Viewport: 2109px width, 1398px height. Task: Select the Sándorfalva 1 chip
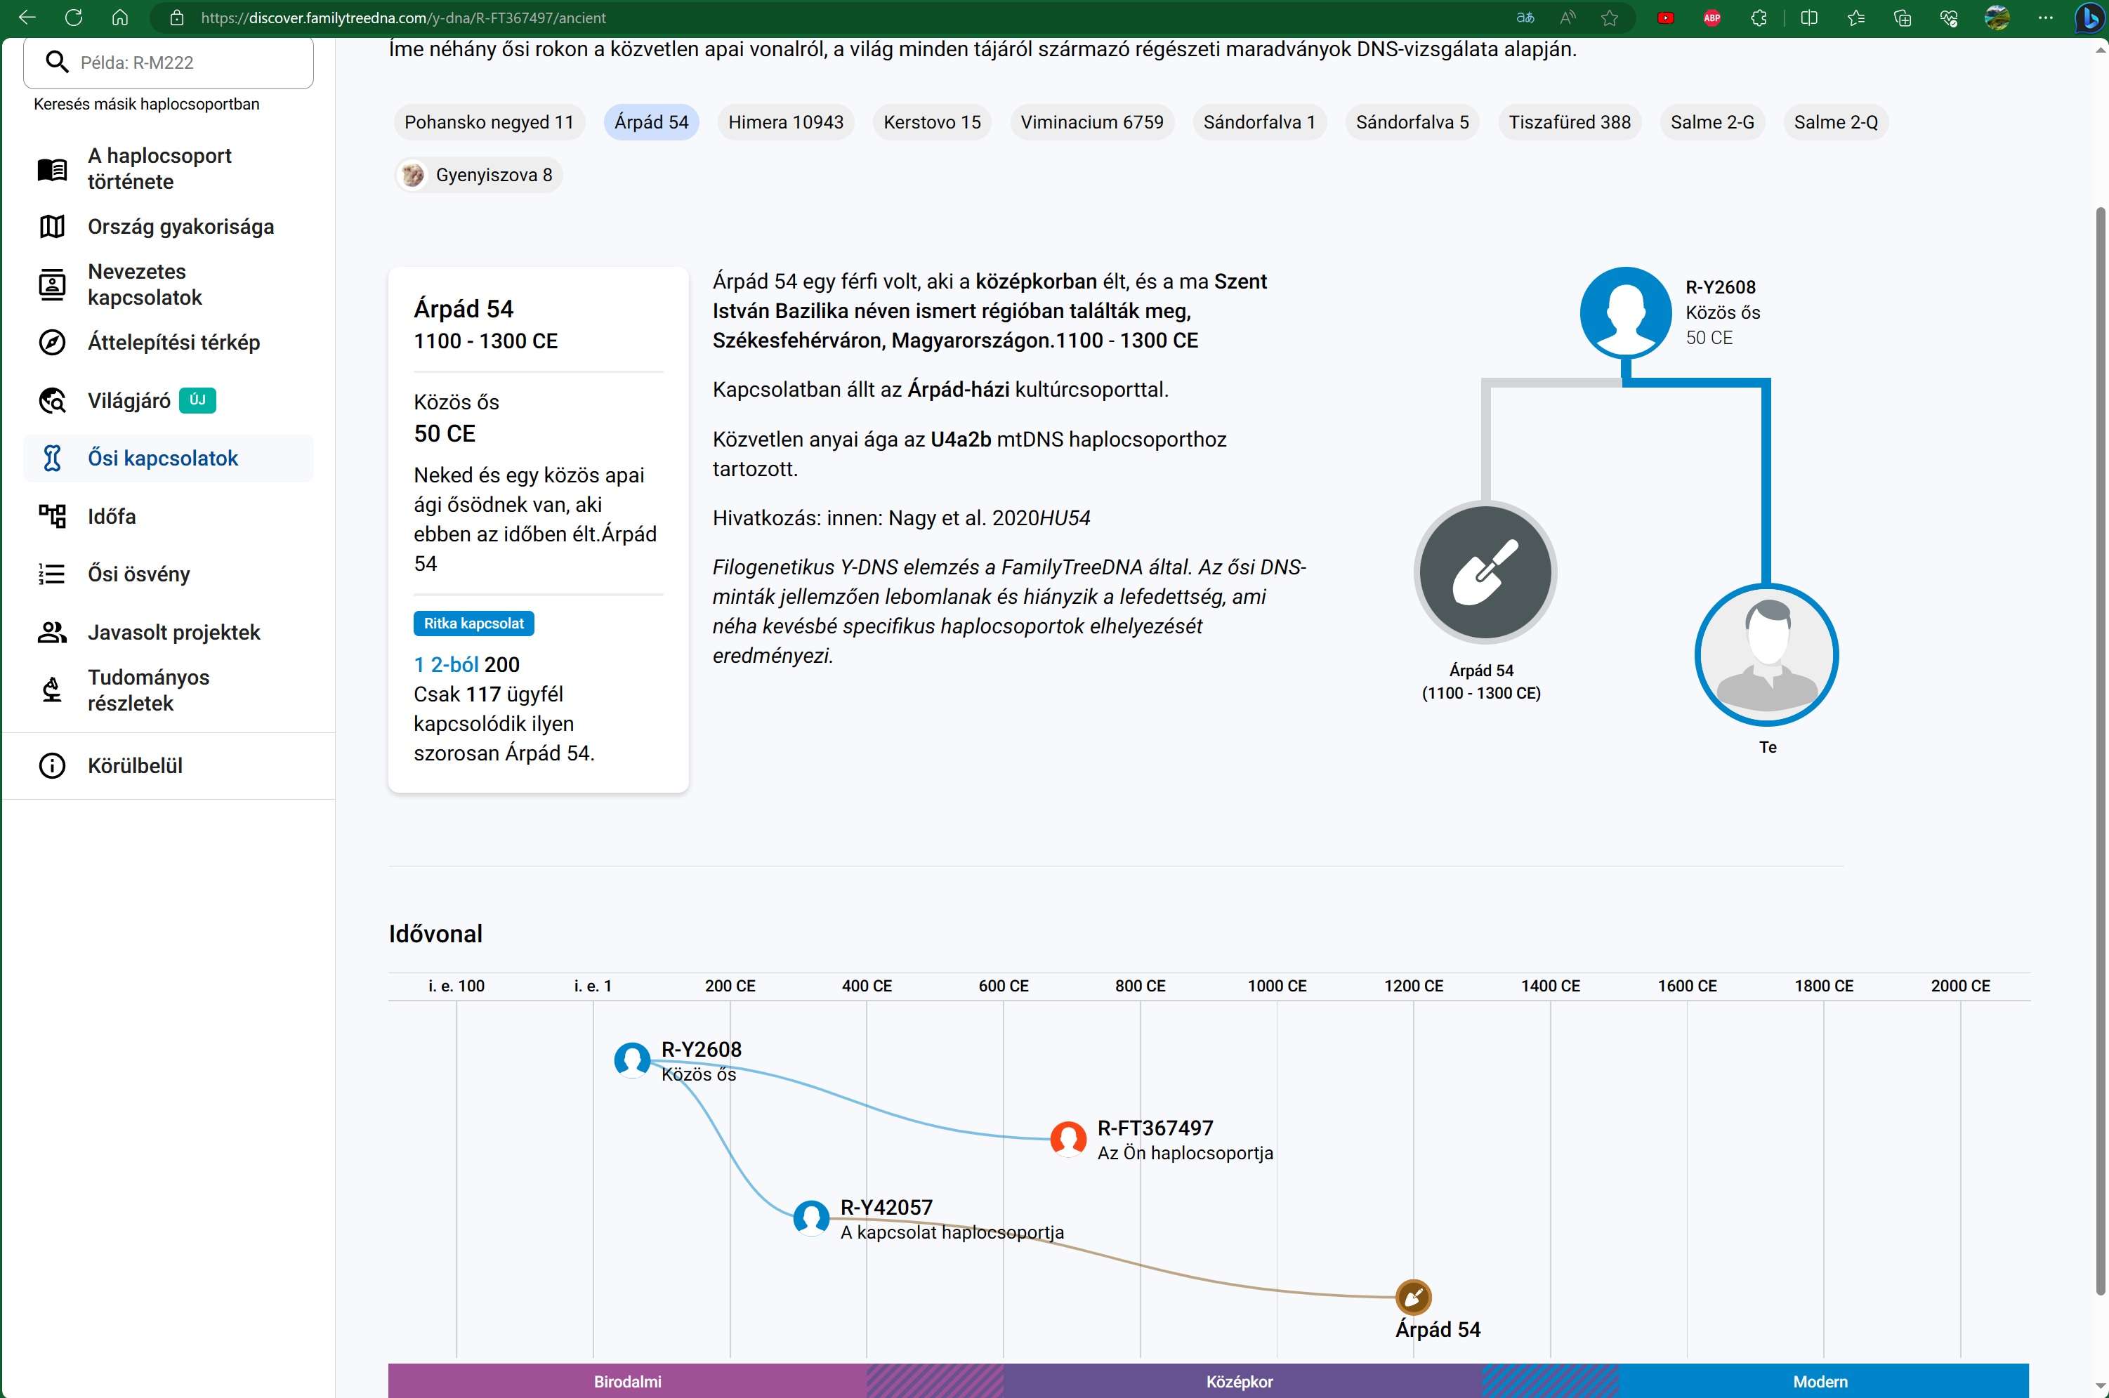pos(1259,122)
